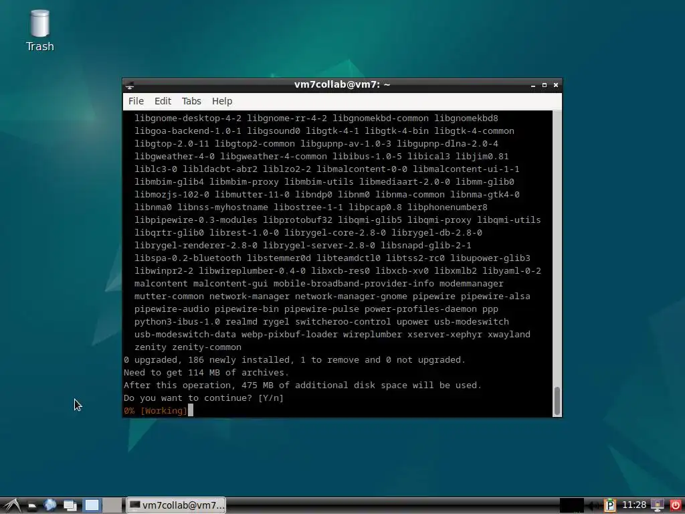
Task: Click the 'libgtk-4-common' package name
Action: coord(474,131)
